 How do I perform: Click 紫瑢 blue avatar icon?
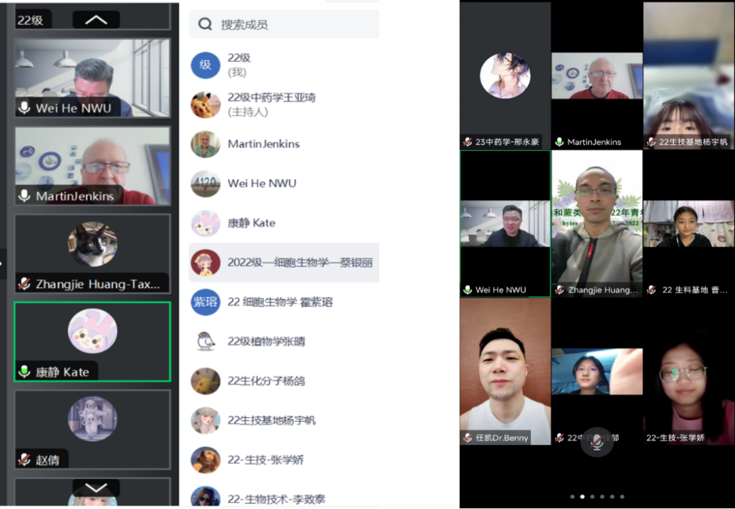pyautogui.click(x=205, y=302)
